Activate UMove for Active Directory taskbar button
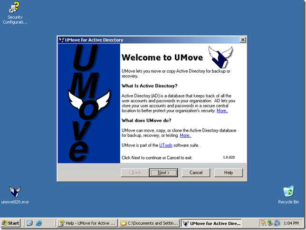 point(211,223)
